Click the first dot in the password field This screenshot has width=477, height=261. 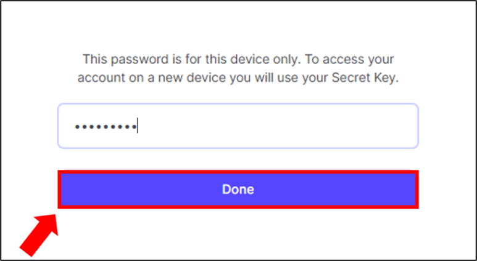point(77,127)
